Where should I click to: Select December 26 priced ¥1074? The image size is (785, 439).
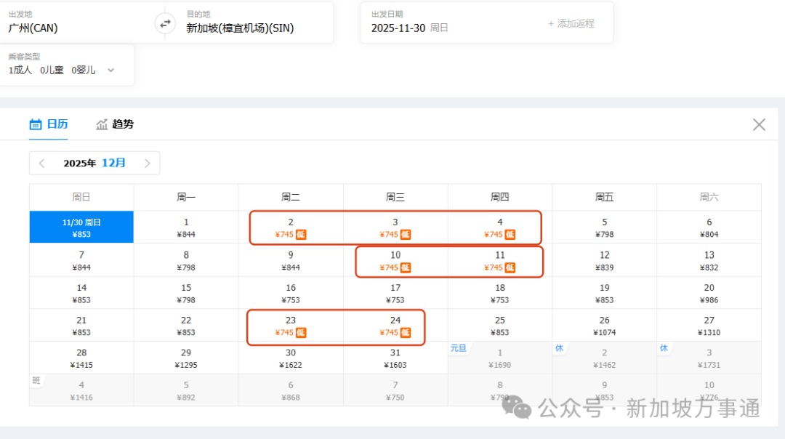(x=605, y=326)
